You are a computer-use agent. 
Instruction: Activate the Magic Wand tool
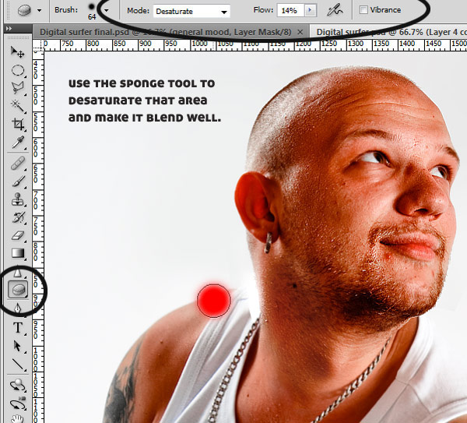(x=18, y=106)
